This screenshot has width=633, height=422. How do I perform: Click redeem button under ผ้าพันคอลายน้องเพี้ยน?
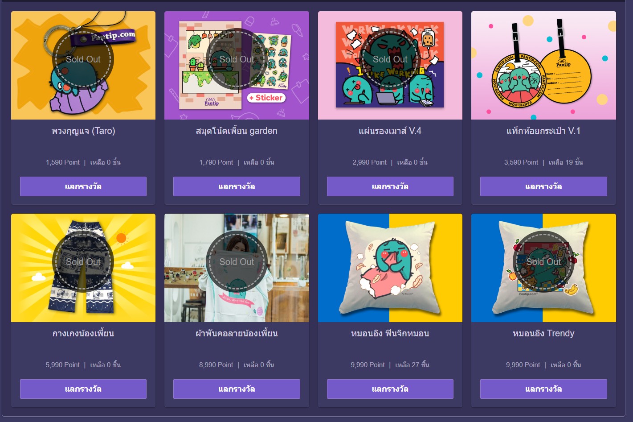tap(237, 389)
